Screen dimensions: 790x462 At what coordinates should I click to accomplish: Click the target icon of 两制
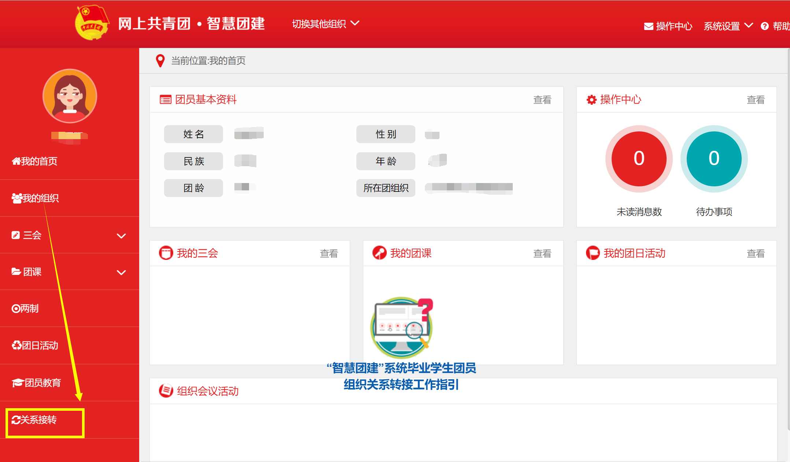(x=16, y=309)
